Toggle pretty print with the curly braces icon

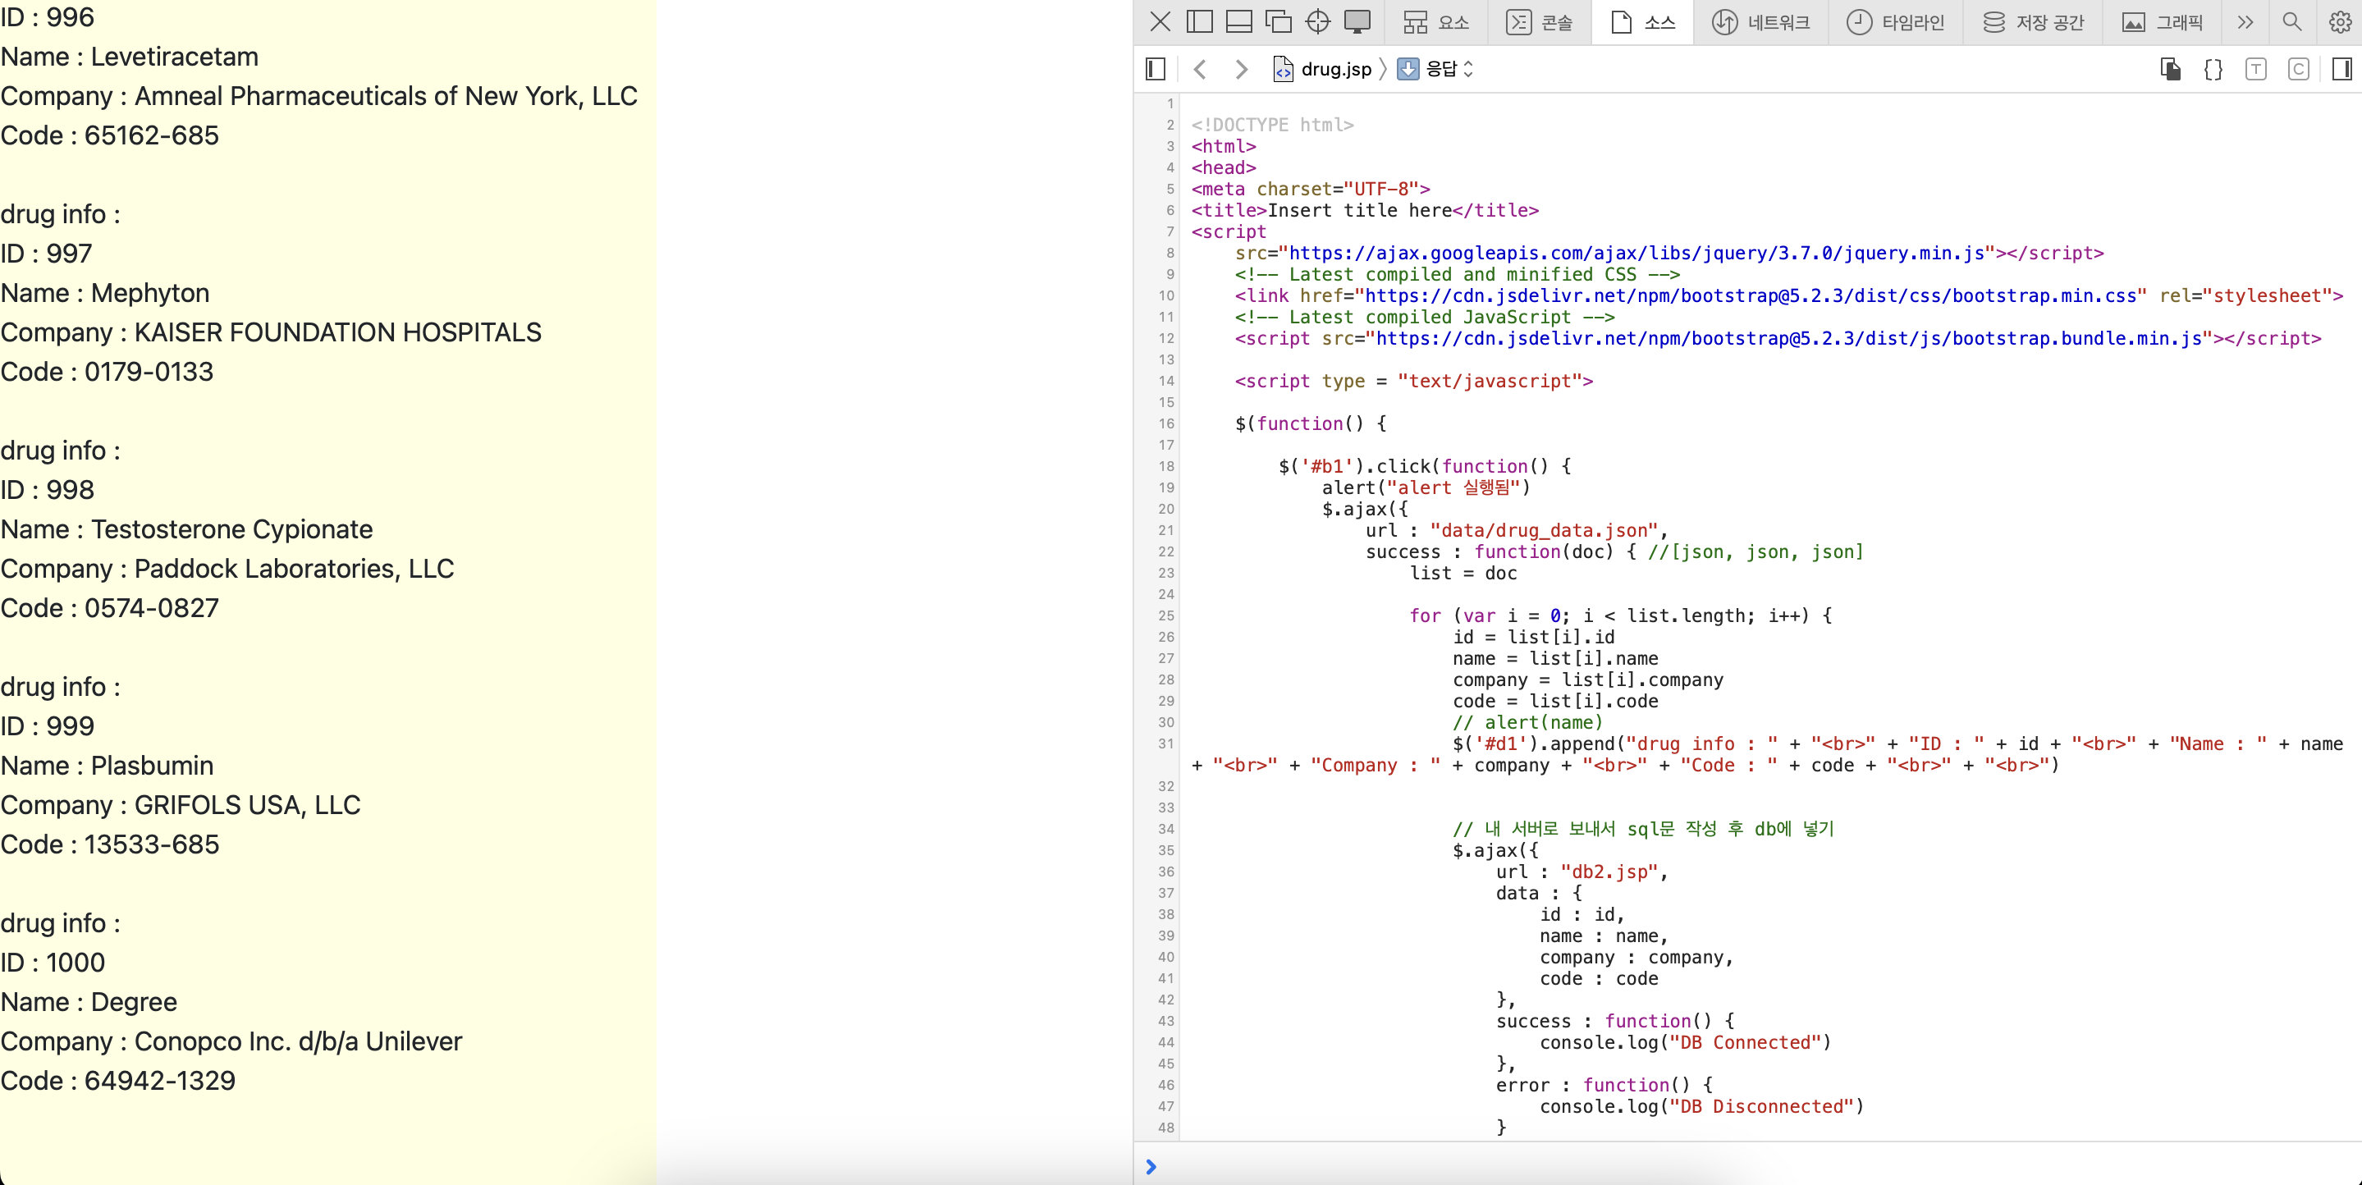point(2213,69)
